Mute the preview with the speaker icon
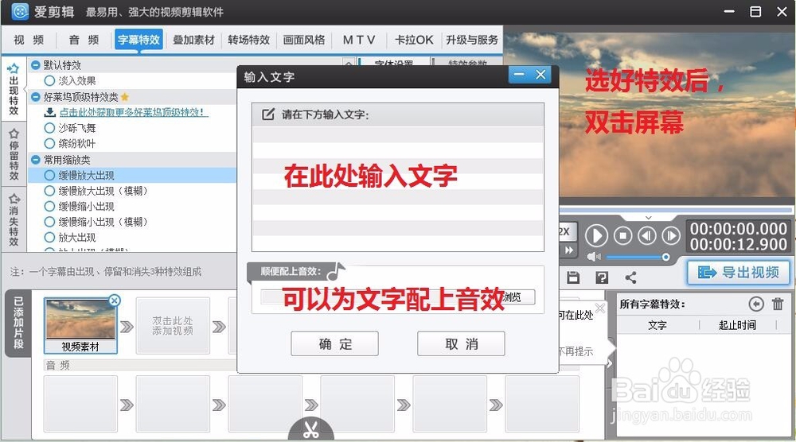796x442 pixels. point(594,257)
